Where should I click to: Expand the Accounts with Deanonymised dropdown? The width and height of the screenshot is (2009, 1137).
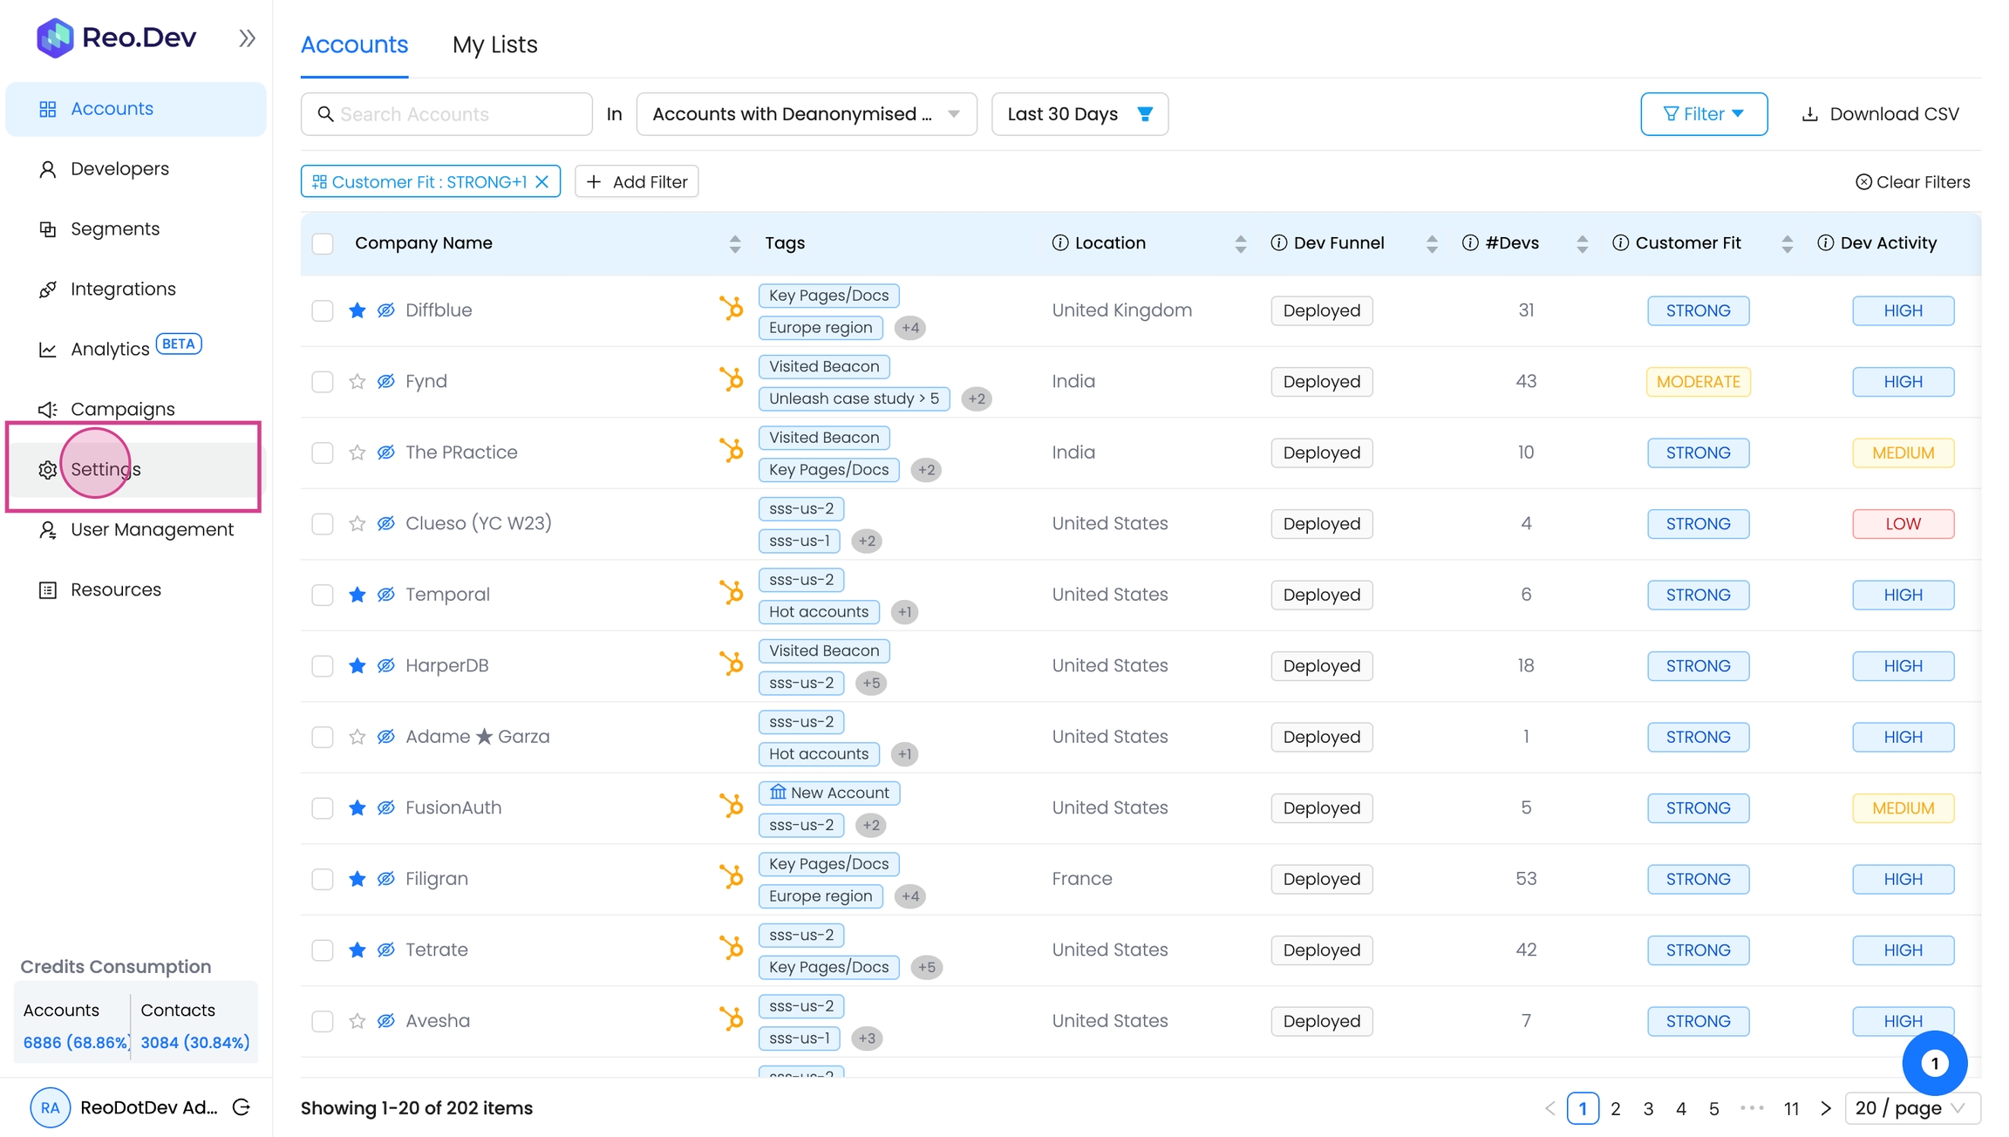806,114
